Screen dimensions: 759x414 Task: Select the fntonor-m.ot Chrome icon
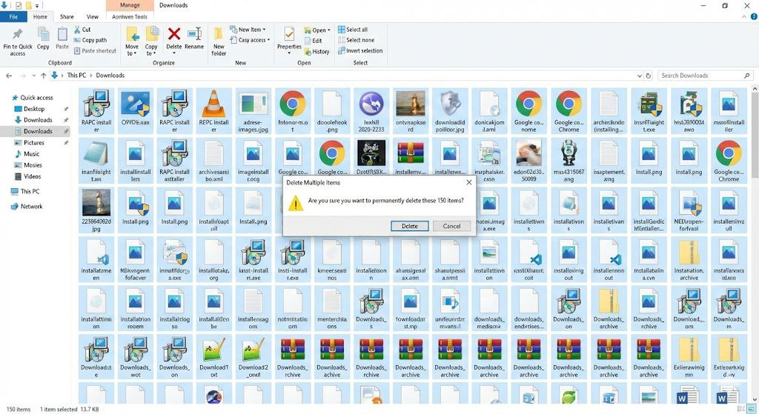click(x=292, y=111)
